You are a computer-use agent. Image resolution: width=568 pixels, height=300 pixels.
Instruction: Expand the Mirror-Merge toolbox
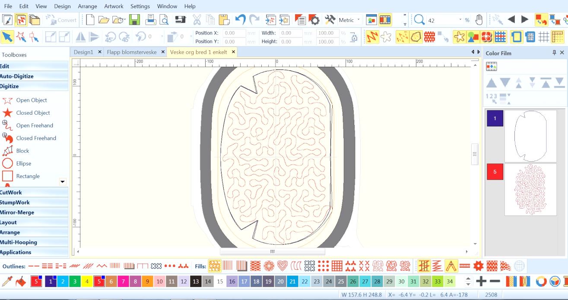[34, 212]
